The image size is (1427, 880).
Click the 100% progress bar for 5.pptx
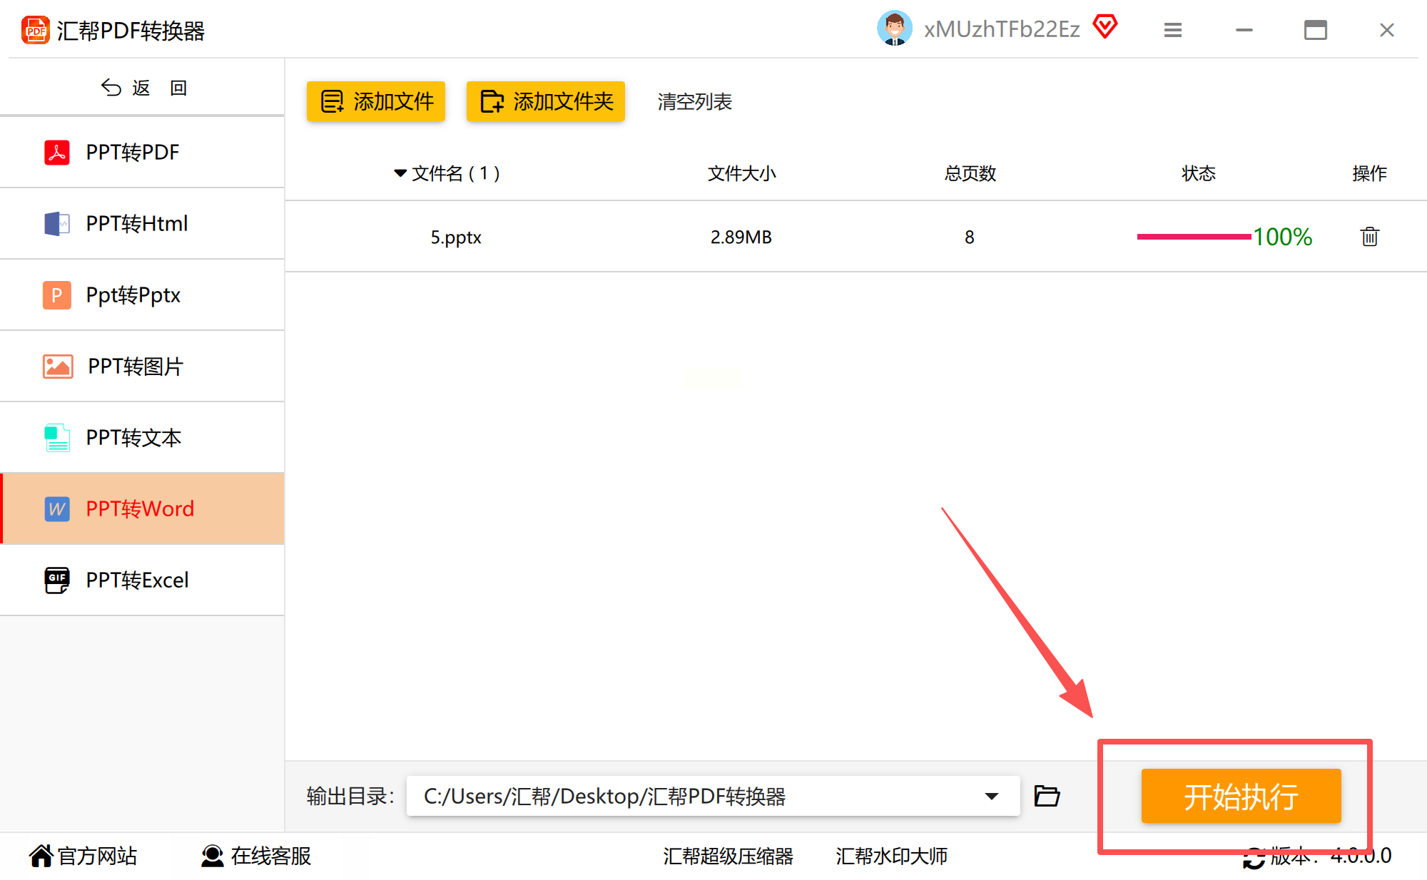(1194, 237)
